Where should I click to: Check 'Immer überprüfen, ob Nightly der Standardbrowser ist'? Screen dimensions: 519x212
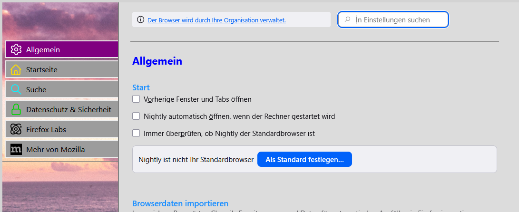click(136, 133)
